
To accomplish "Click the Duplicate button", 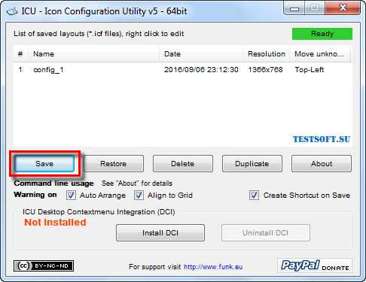I will pyautogui.click(x=252, y=164).
